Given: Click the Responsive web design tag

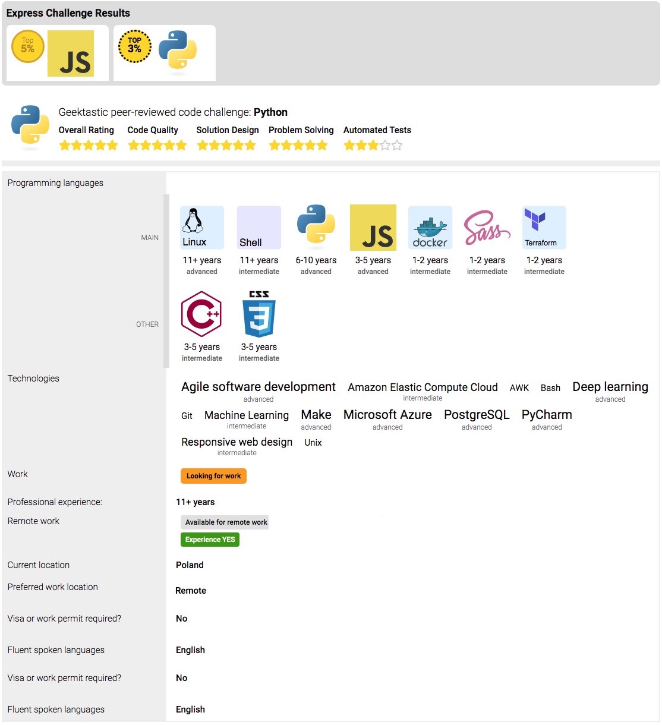Looking at the screenshot, I should tap(237, 442).
